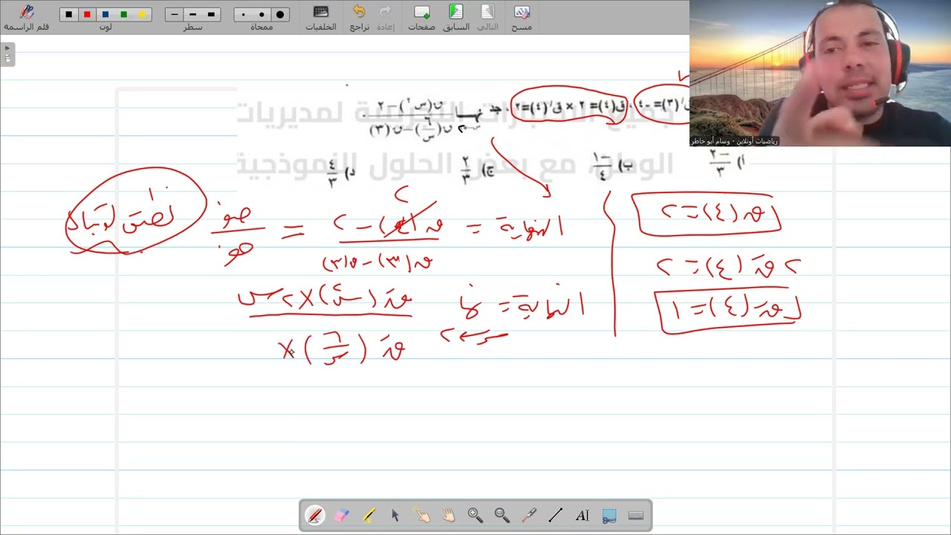Select the straight line drawing tool
Viewport: 951px width, 535px height.
tap(555, 515)
